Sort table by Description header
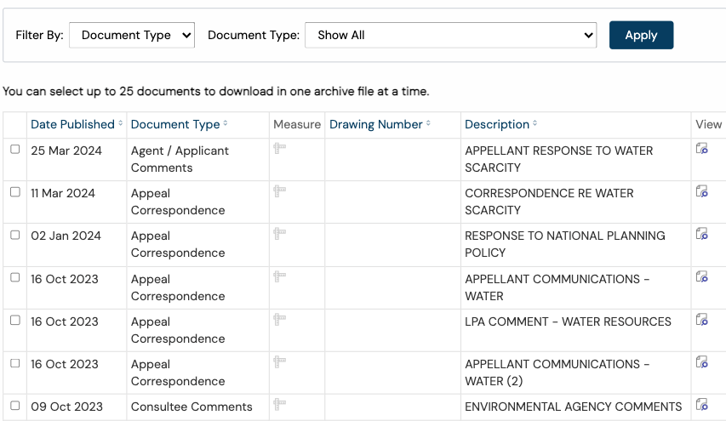Image resolution: width=726 pixels, height=421 pixels. click(497, 124)
